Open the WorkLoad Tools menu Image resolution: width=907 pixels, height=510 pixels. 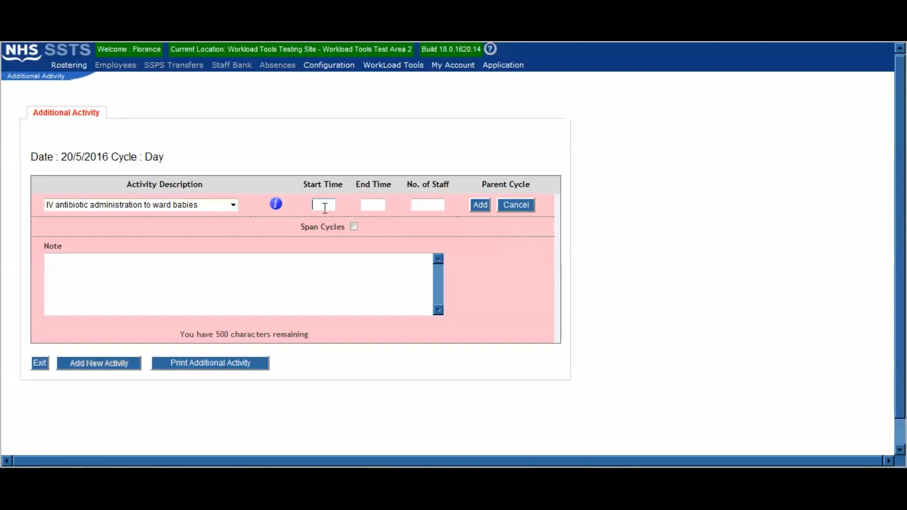(393, 65)
